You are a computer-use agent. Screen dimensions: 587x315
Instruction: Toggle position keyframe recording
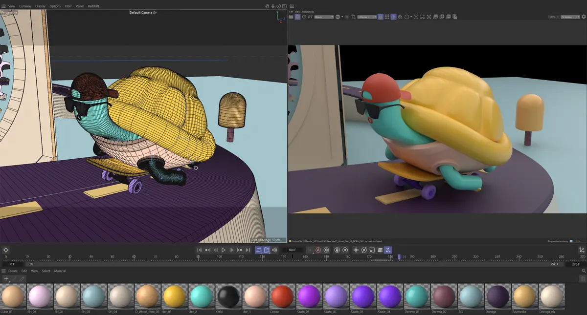(356, 250)
